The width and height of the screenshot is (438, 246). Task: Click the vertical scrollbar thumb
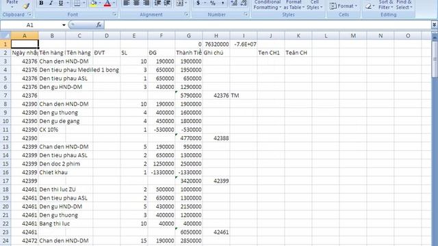[x=435, y=59]
